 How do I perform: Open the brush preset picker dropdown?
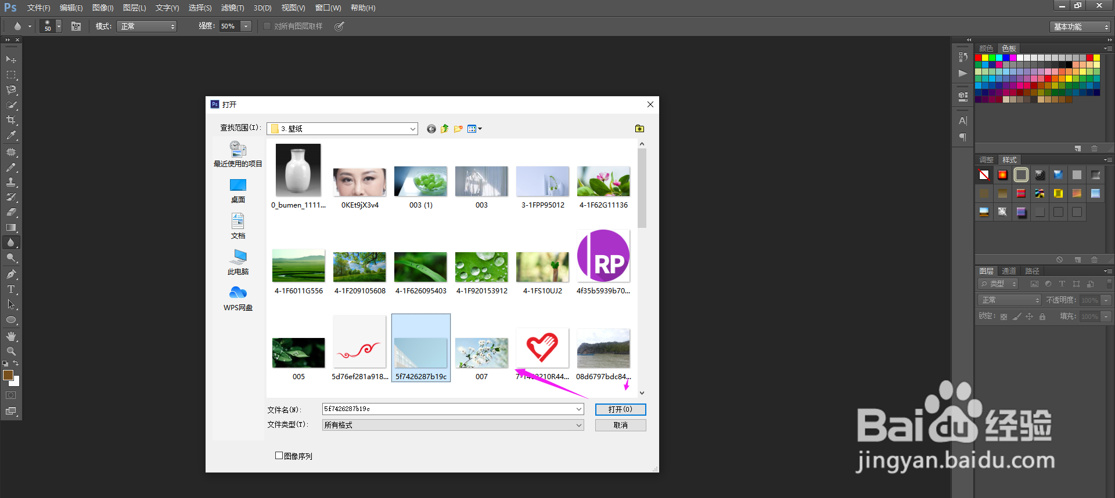[59, 26]
